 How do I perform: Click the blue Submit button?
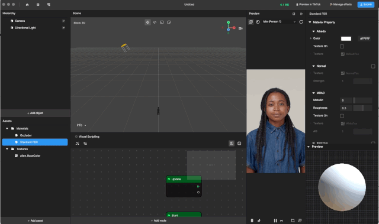366,5
